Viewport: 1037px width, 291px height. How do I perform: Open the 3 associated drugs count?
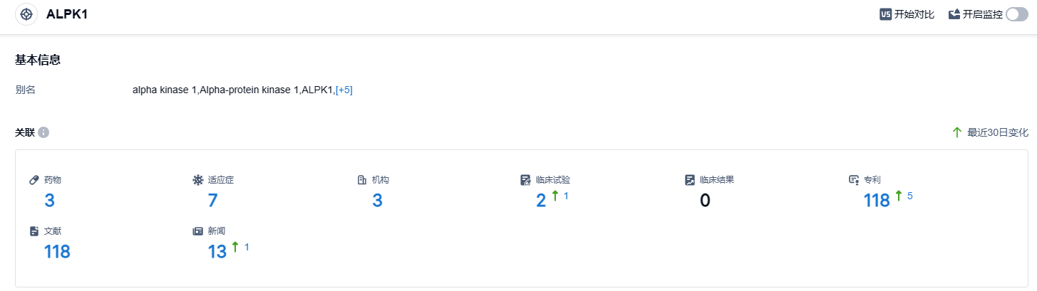pos(49,201)
